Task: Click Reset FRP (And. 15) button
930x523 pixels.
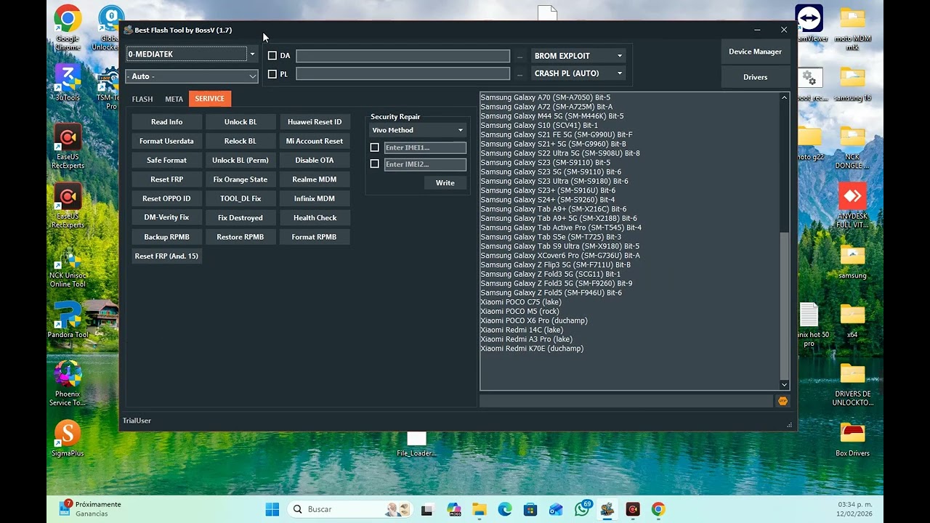Action: [167, 256]
